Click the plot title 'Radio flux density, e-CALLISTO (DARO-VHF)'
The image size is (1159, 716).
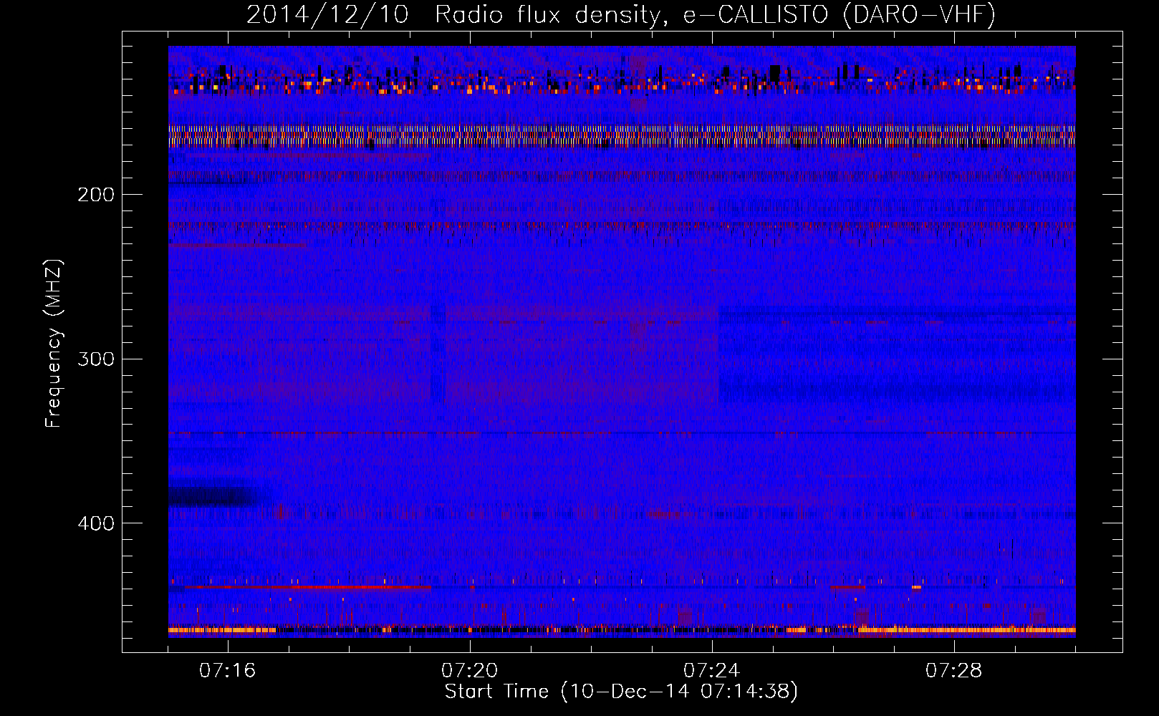pyautogui.click(x=715, y=14)
